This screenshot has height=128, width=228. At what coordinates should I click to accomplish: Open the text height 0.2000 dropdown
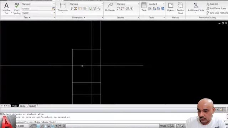(38, 13)
